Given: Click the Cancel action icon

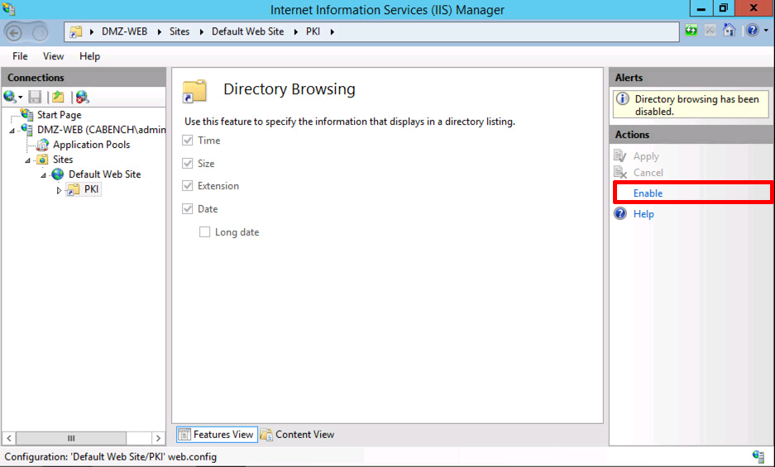Looking at the screenshot, I should point(620,173).
